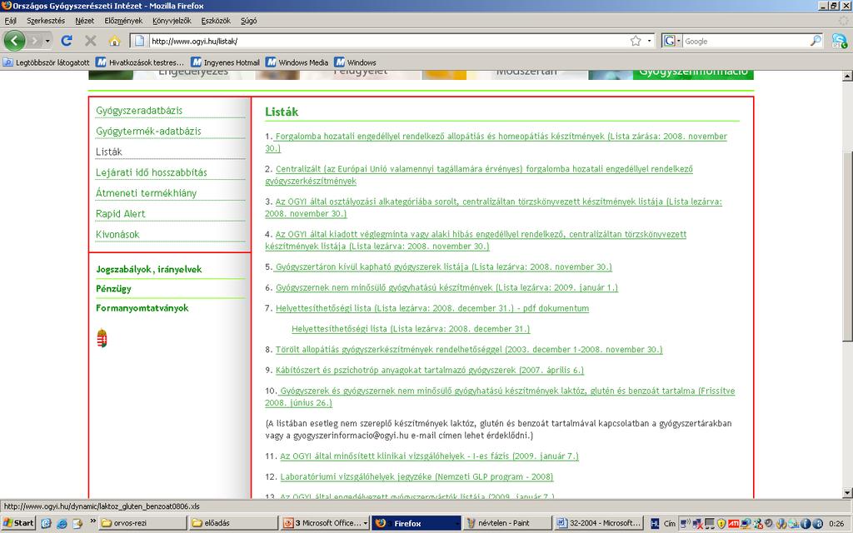Click the ATI icon in system tray
853x533 pixels.
(x=733, y=523)
